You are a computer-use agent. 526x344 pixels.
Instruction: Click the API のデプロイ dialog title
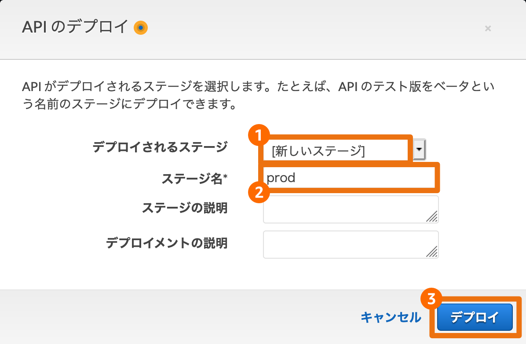point(75,27)
